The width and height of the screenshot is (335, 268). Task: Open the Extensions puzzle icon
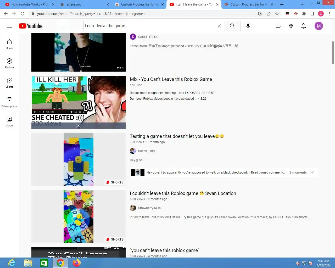tap(304, 14)
